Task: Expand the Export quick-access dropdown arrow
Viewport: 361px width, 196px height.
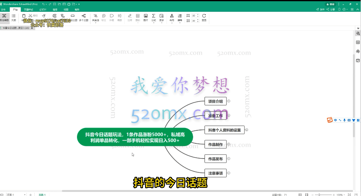Action: point(77,4)
